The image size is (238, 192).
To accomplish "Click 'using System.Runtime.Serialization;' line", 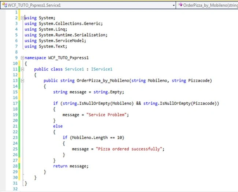I will point(66,35).
